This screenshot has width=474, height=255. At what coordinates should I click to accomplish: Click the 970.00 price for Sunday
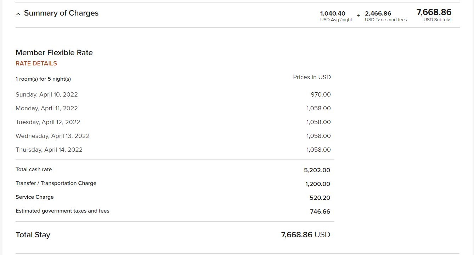point(321,94)
